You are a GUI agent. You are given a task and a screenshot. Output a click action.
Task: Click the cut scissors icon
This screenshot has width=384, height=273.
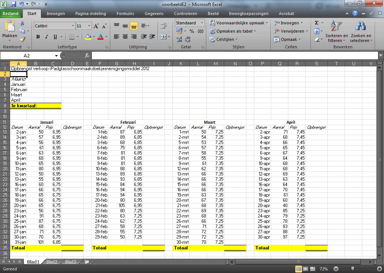click(x=22, y=23)
